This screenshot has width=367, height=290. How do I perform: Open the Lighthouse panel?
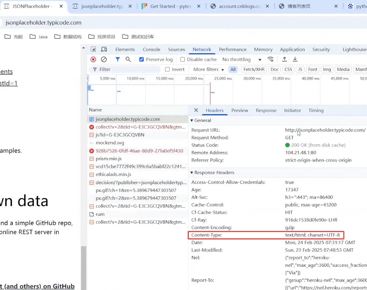(x=354, y=49)
